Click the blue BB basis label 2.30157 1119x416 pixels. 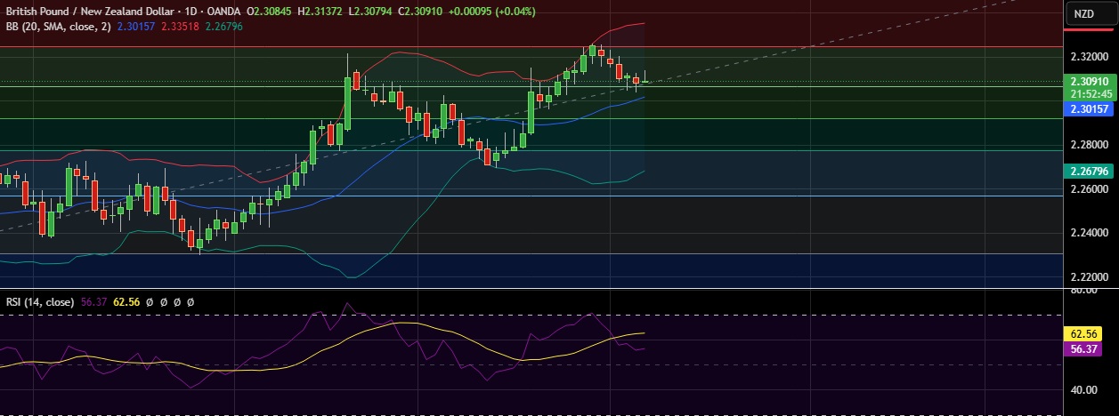coord(1089,109)
